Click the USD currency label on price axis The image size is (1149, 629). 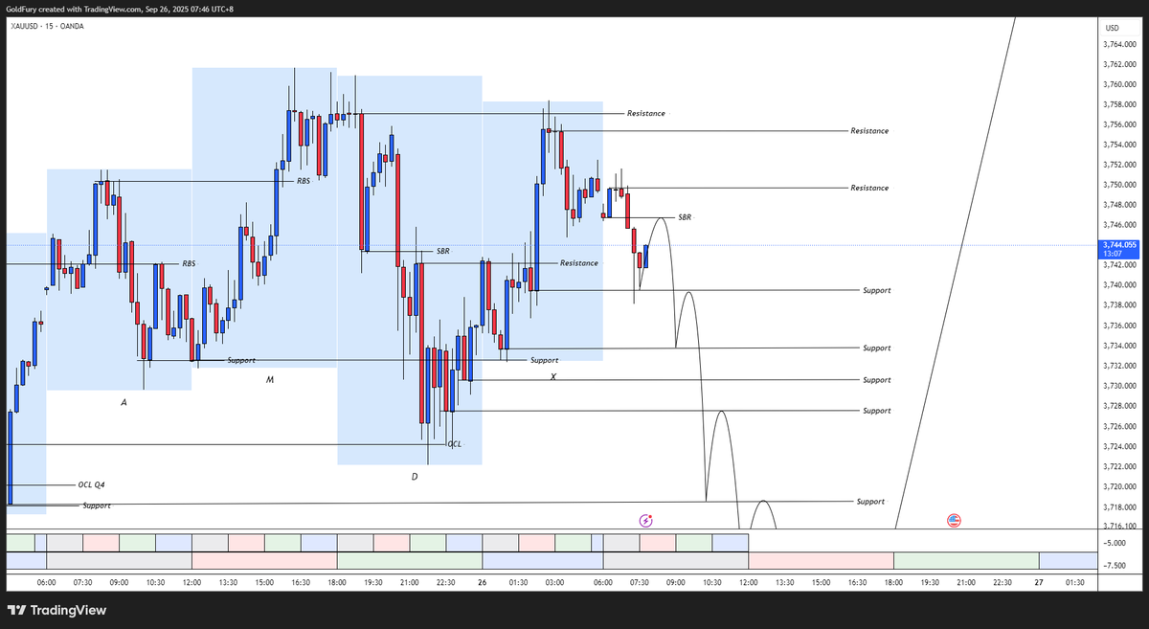(x=1112, y=28)
